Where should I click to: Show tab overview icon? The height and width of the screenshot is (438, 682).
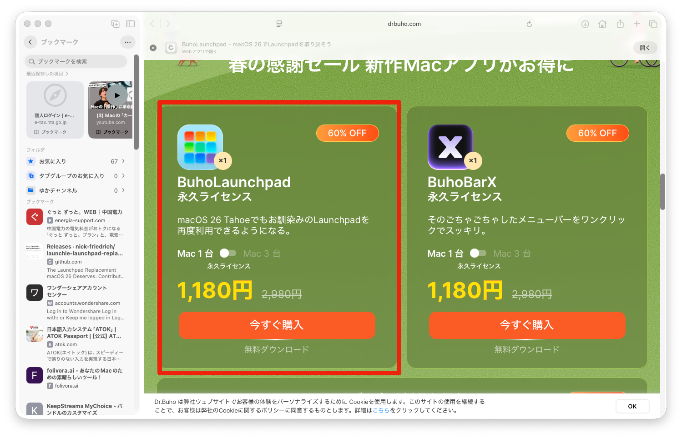(653, 24)
